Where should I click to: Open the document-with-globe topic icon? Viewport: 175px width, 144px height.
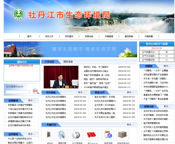pyautogui.click(x=107, y=135)
